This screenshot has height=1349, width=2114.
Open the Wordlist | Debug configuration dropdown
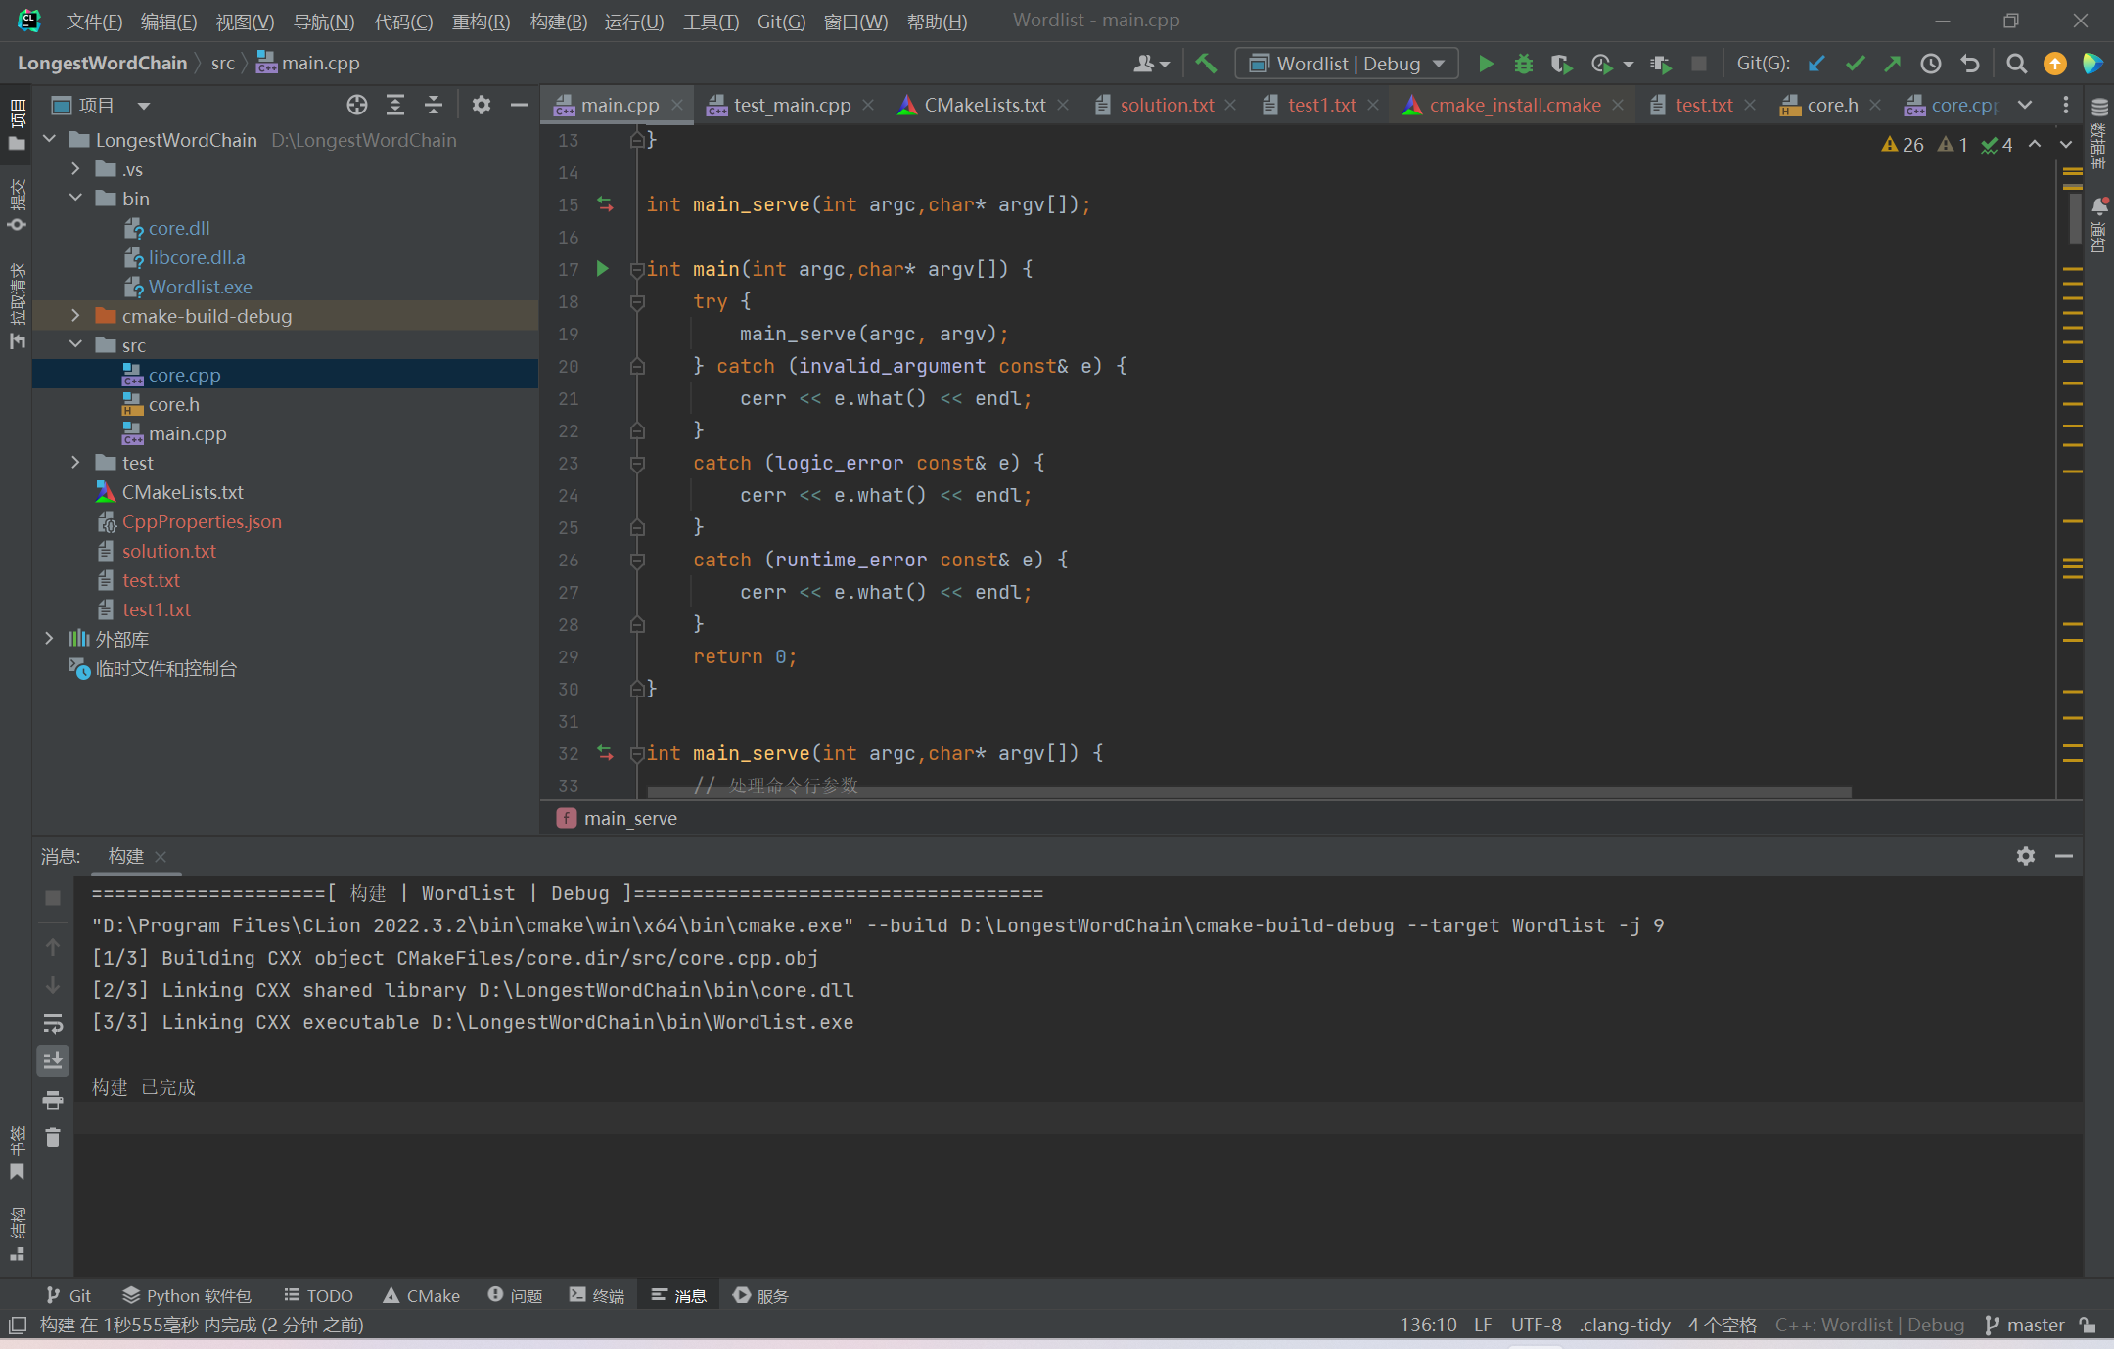[1347, 64]
